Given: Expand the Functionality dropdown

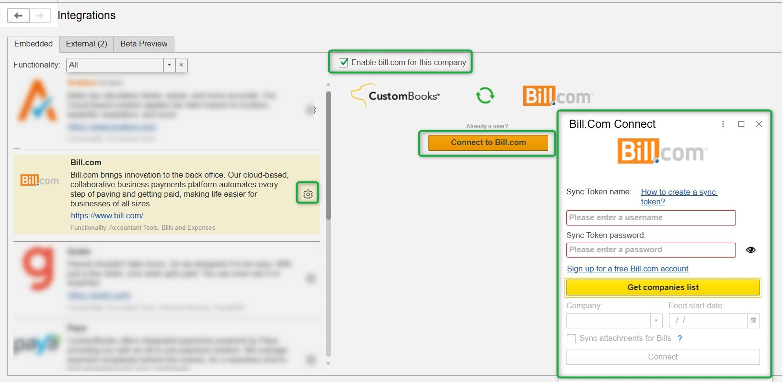Looking at the screenshot, I should pyautogui.click(x=169, y=65).
